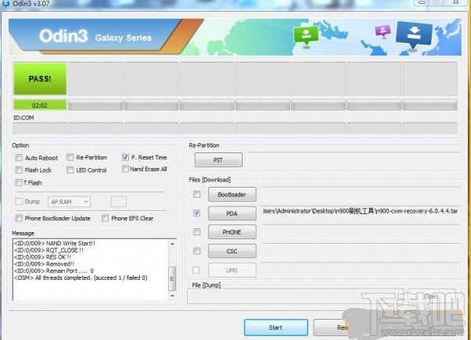Click the 'NAND Write Start!!' log line
Viewport: 471px width, 340px height.
coord(54,243)
